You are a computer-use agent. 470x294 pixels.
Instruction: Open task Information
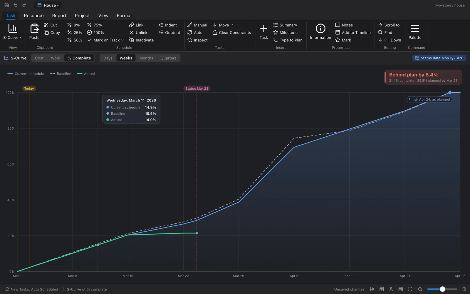point(320,31)
